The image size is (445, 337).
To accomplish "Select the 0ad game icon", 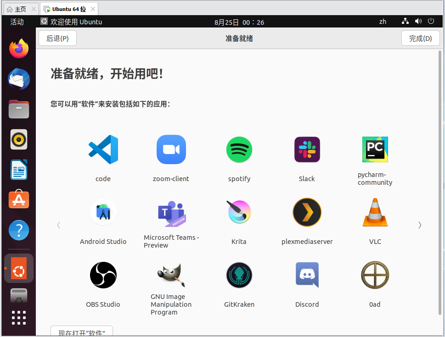I will tap(375, 275).
